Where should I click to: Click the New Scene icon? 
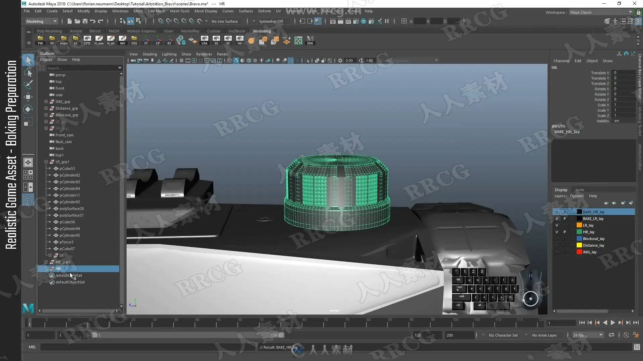point(69,21)
